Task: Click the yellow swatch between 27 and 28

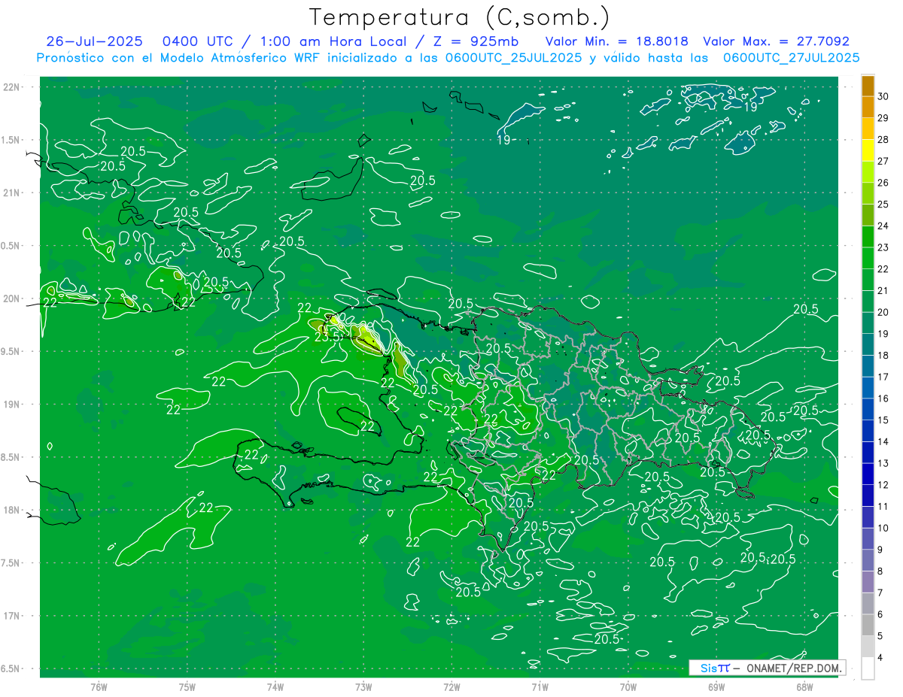Action: 868,150
